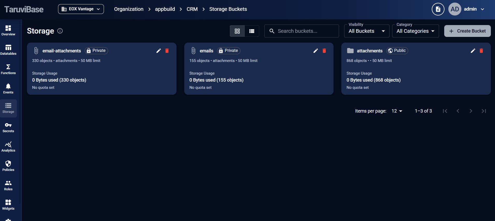Go to first page of buckets

(x=445, y=111)
